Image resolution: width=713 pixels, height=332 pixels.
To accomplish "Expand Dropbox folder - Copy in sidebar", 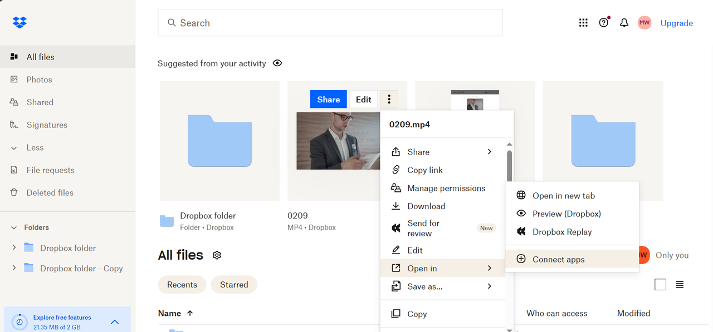I will 14,268.
